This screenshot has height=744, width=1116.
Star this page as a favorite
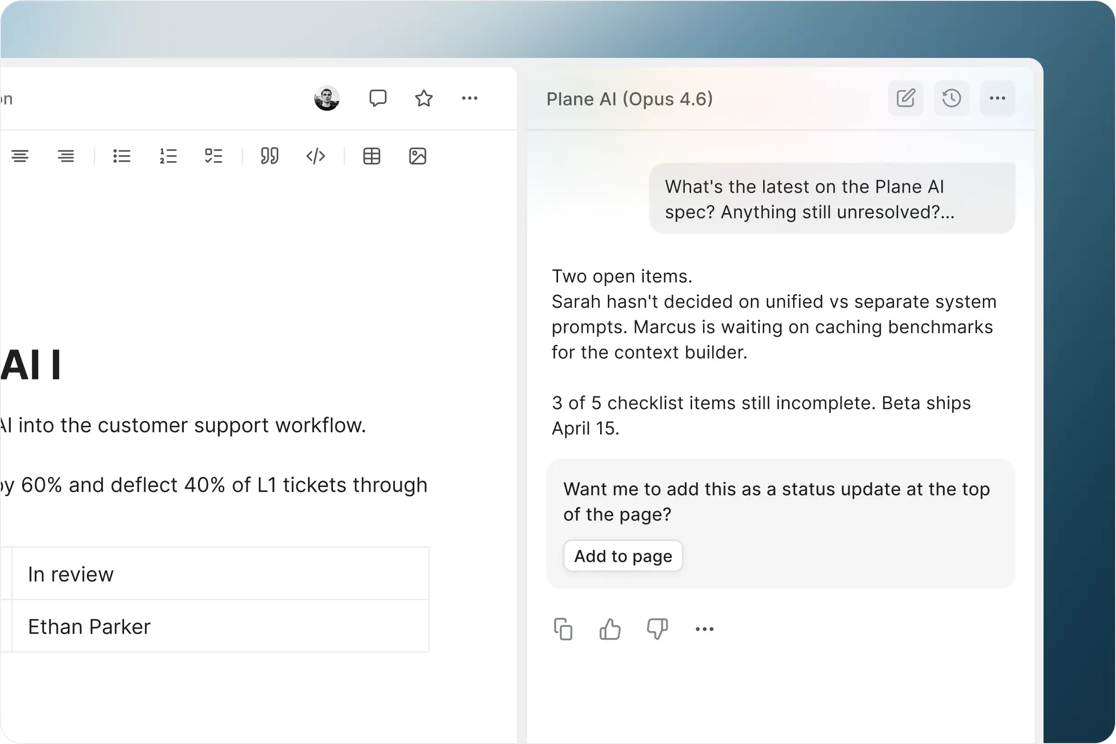pos(423,98)
